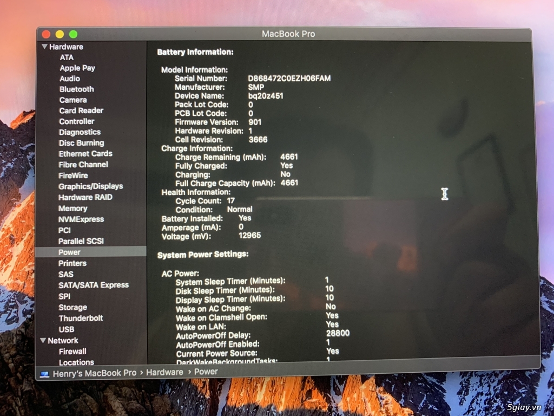Click the MacBook Pro window title

[288, 34]
